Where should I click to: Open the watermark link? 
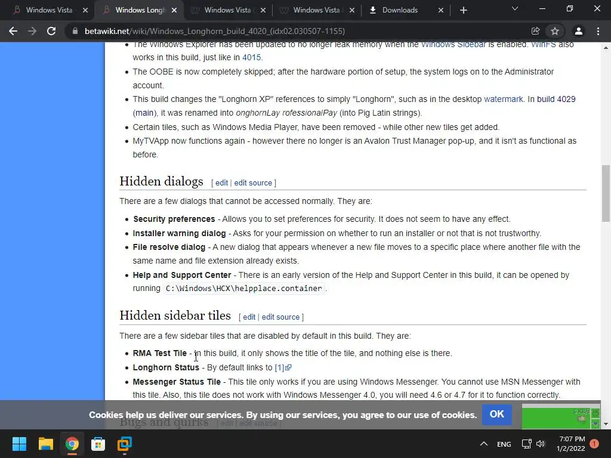click(x=504, y=99)
